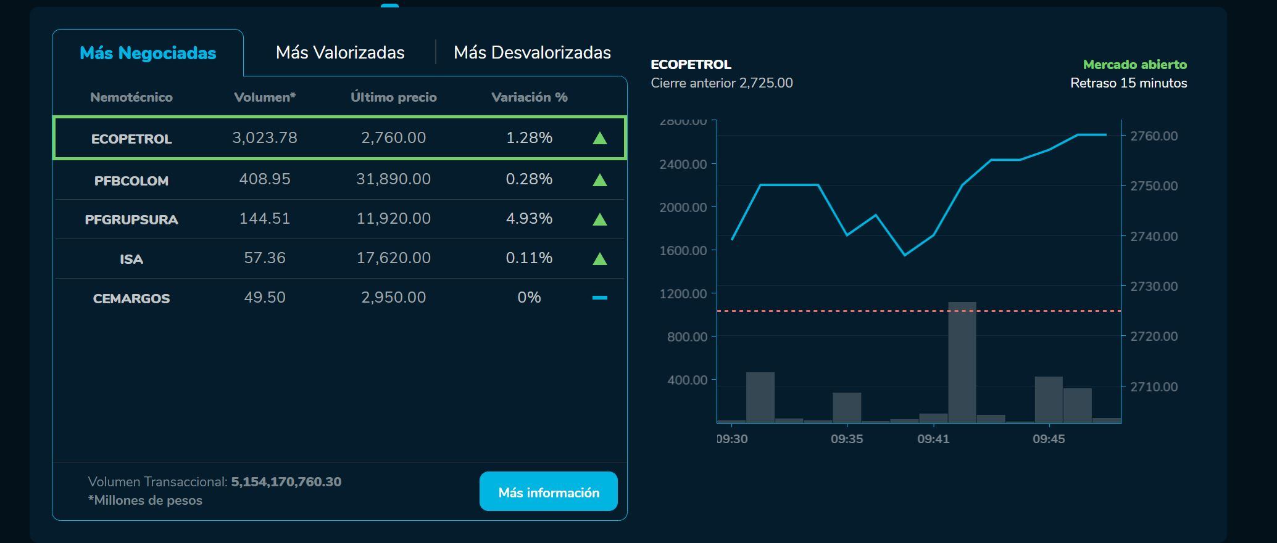Switch to the Más Valorizadas tab
This screenshot has height=543, width=1277.
click(x=340, y=53)
